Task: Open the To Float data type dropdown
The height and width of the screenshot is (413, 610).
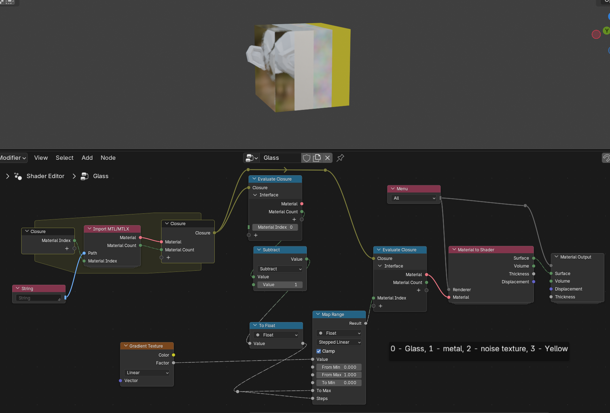Action: [276, 335]
